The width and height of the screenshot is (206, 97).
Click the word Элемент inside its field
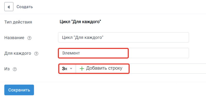(71, 53)
